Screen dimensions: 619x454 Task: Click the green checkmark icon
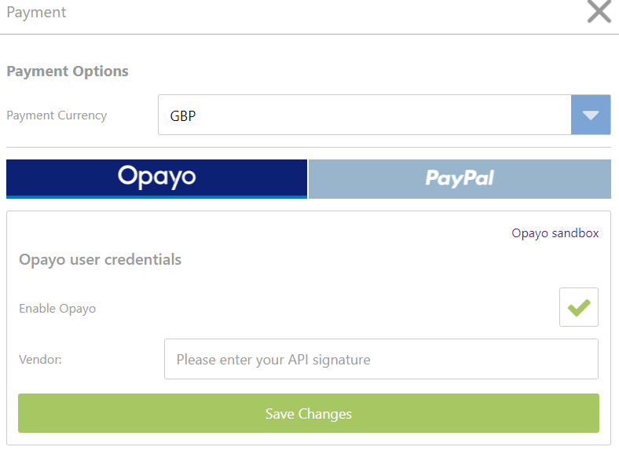pos(579,308)
